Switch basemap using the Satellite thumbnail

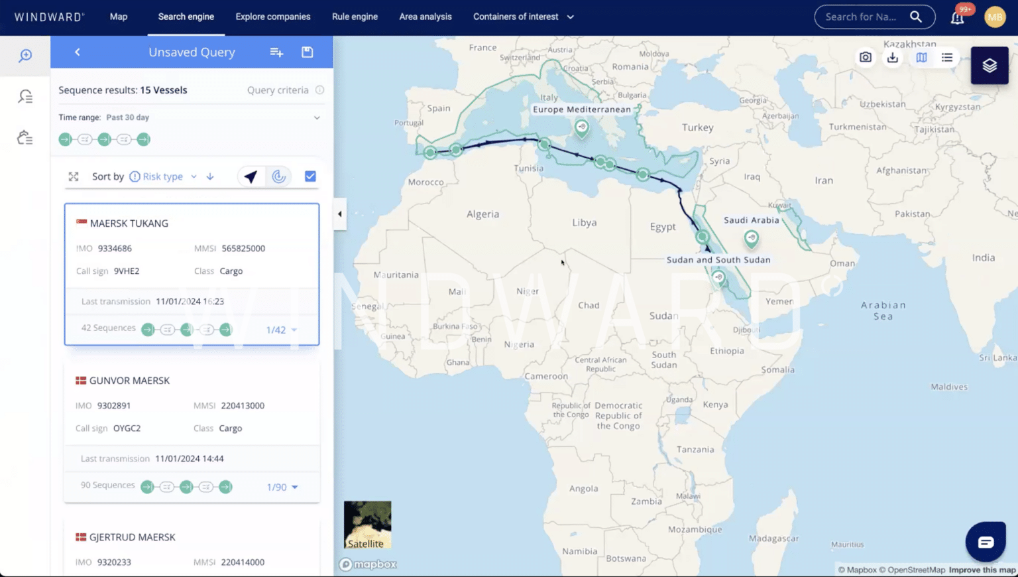click(x=367, y=525)
